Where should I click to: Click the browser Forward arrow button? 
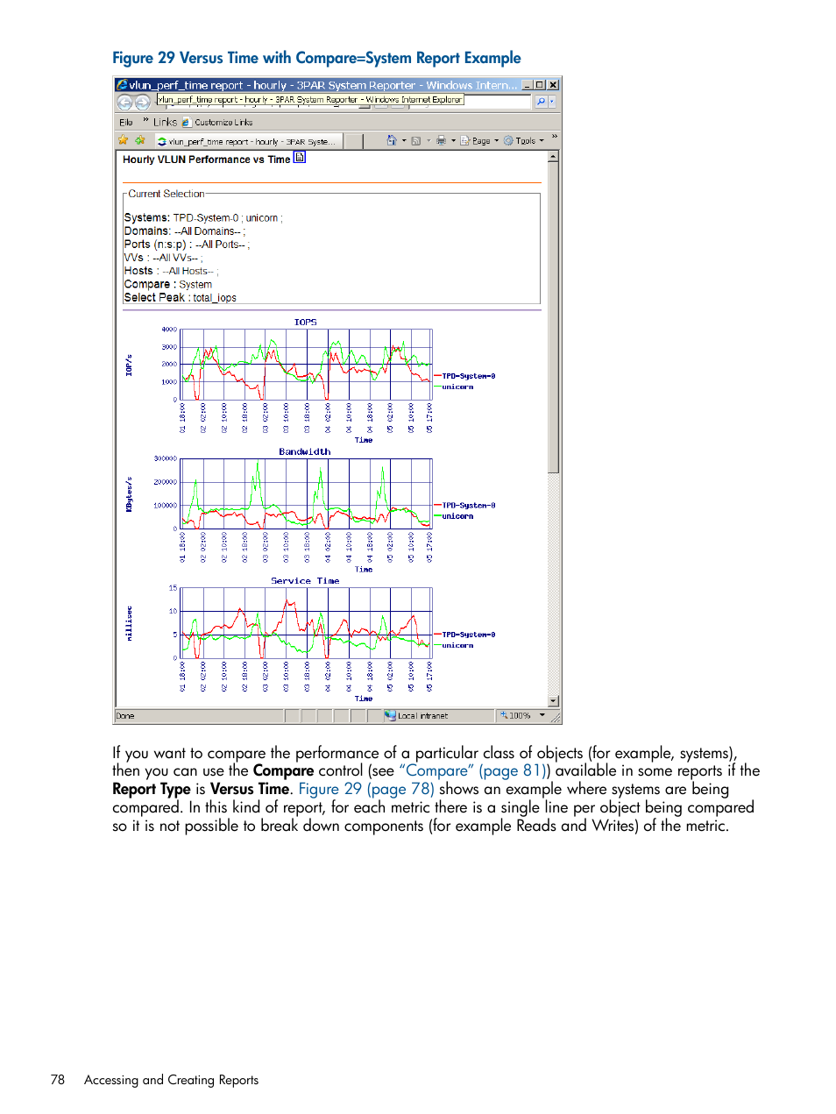142,103
